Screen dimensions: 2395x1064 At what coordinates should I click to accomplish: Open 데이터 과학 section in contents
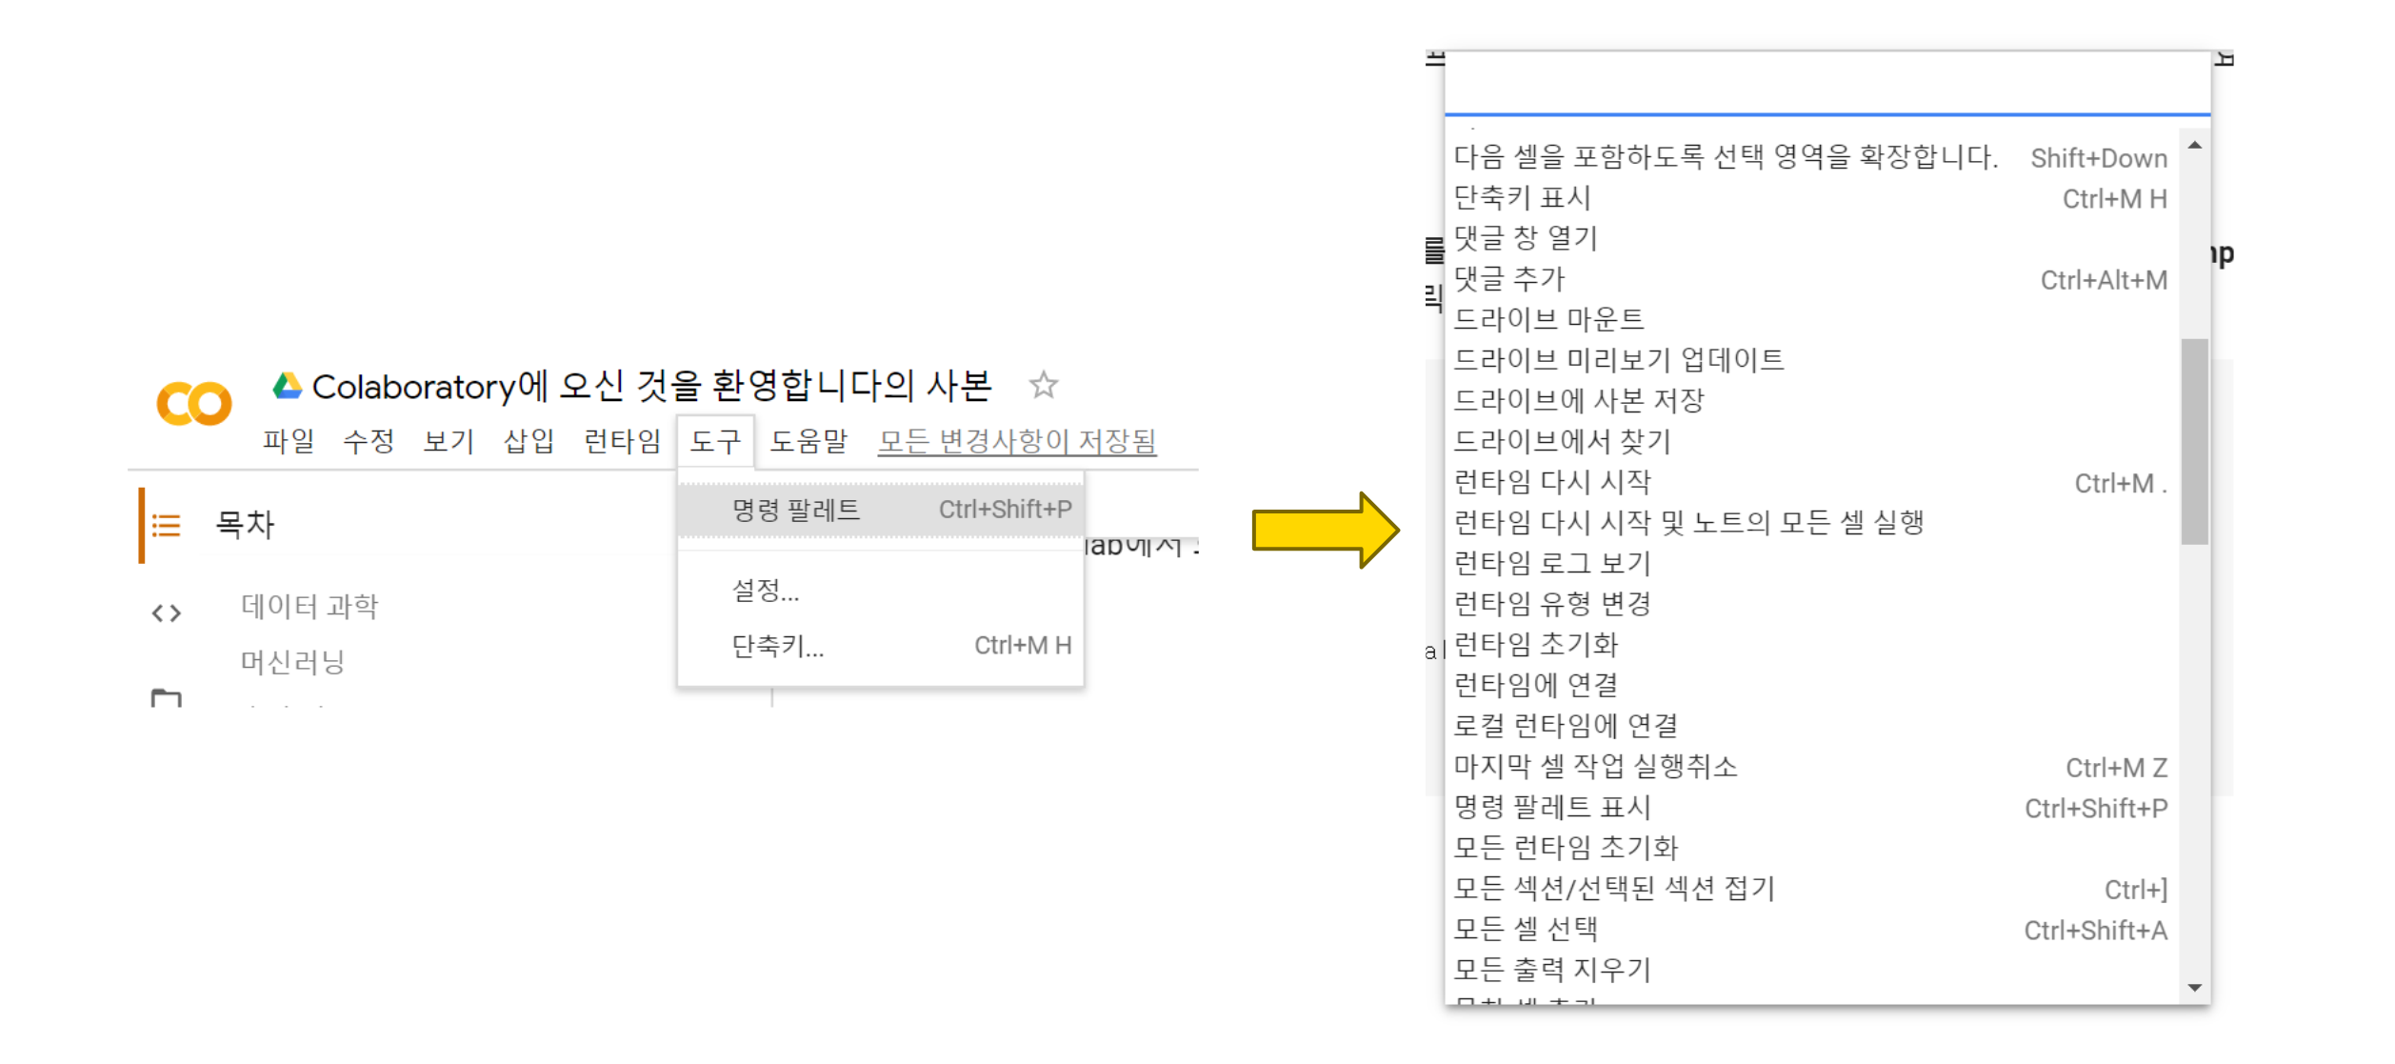click(309, 606)
